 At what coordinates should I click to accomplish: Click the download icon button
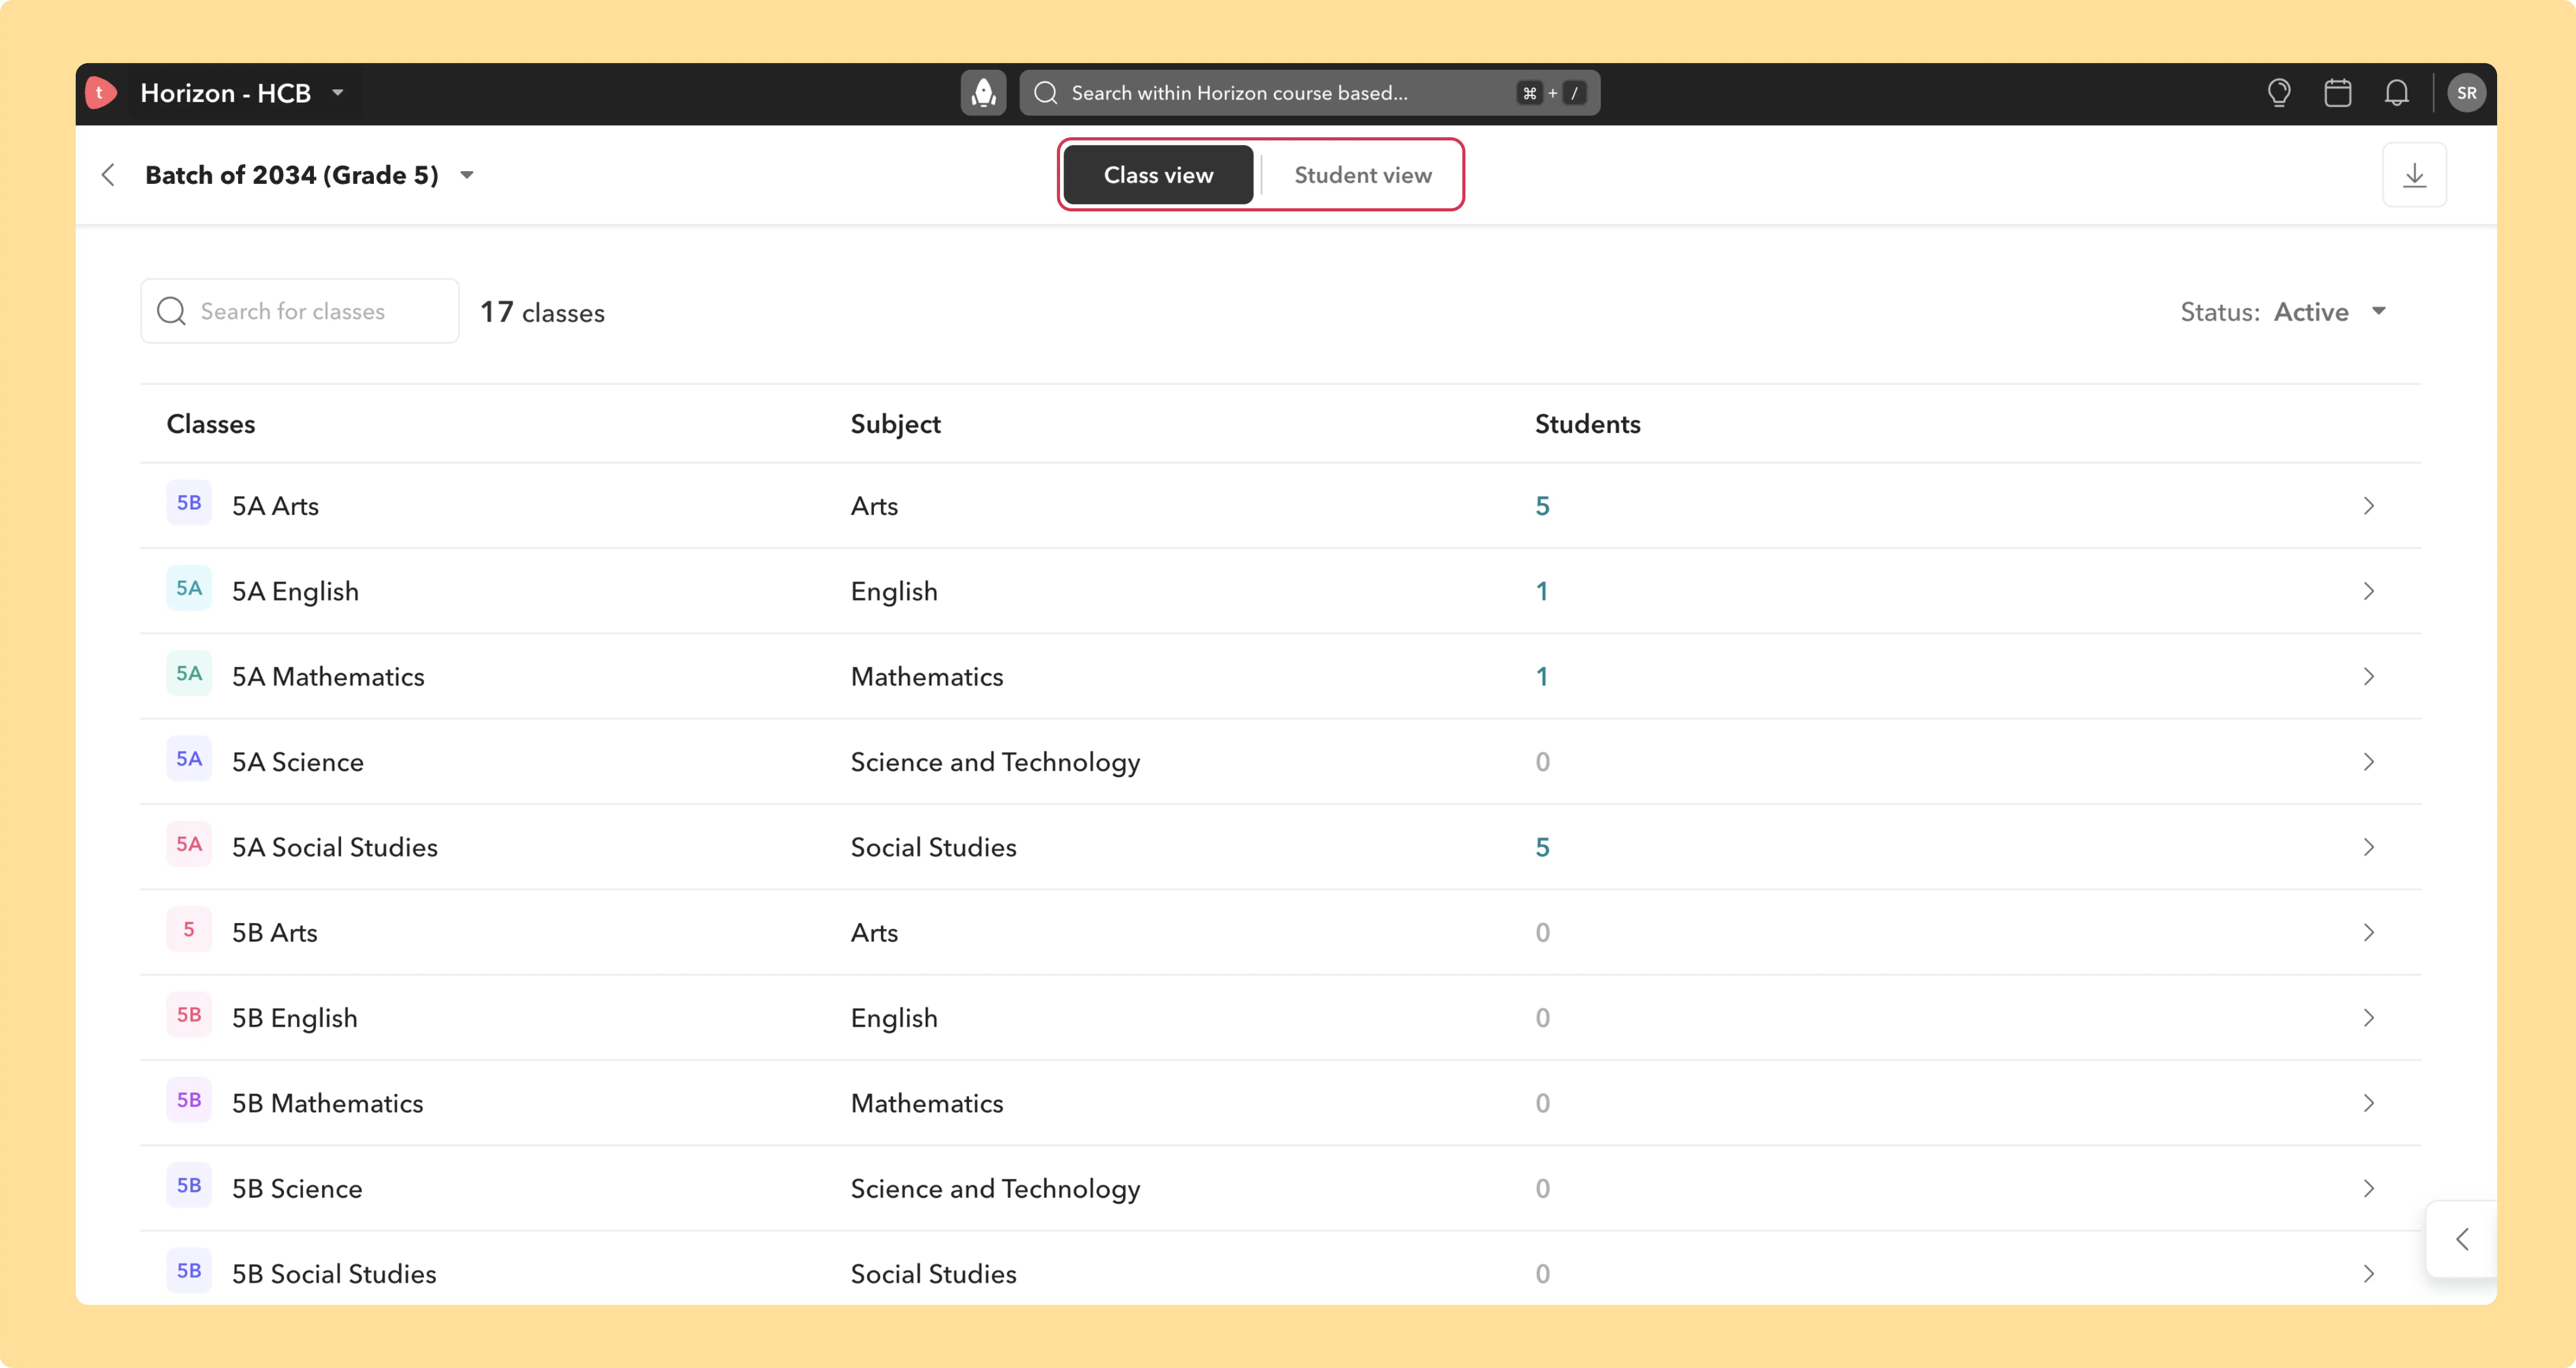coord(2415,175)
